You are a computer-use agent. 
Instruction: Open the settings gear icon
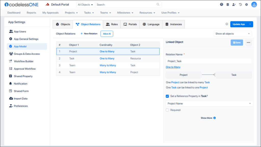pyautogui.click(x=246, y=5)
